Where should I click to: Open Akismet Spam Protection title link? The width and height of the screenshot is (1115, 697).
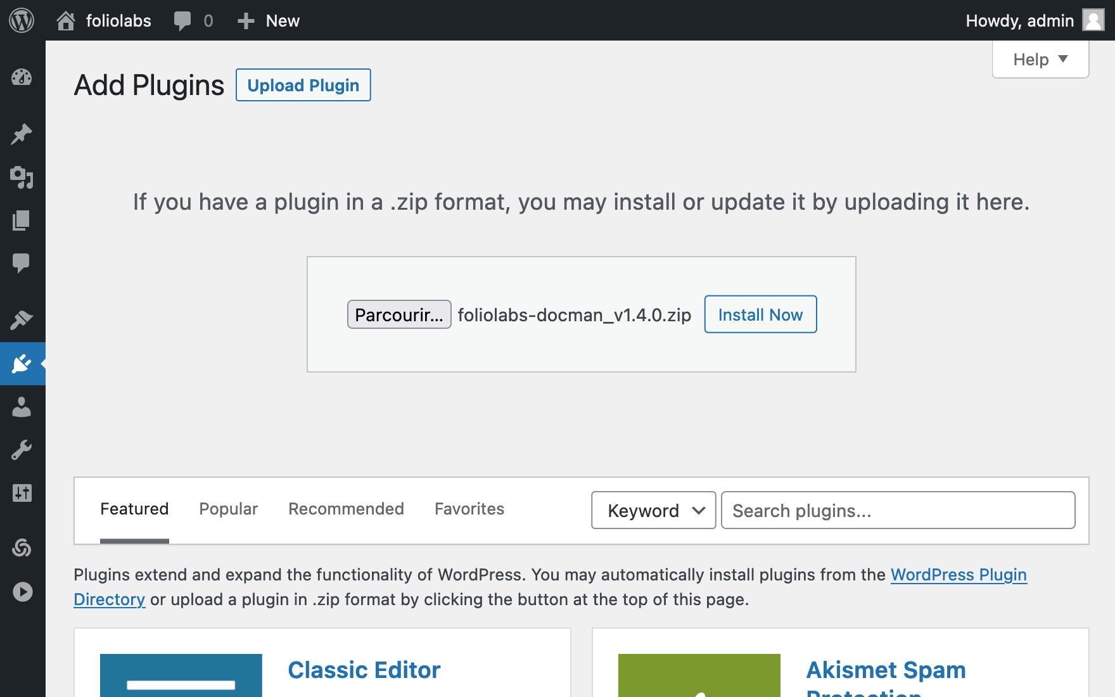(886, 678)
